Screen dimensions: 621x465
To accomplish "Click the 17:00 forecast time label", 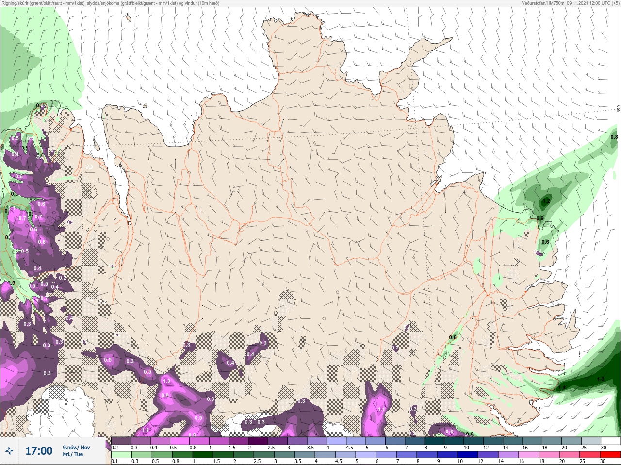I will (39, 451).
